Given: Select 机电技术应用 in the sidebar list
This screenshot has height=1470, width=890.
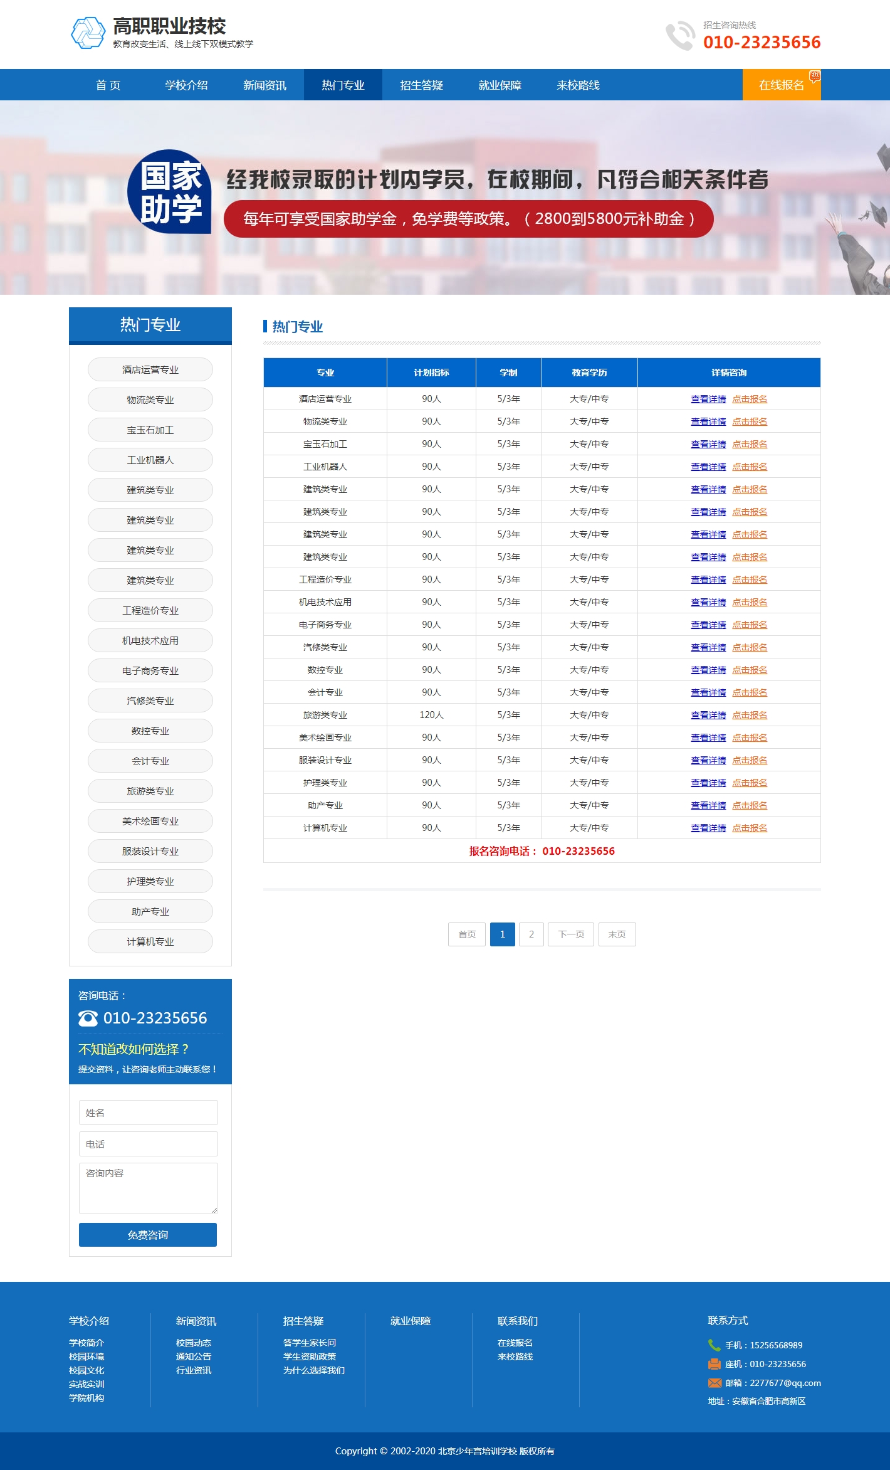Looking at the screenshot, I should coord(150,640).
